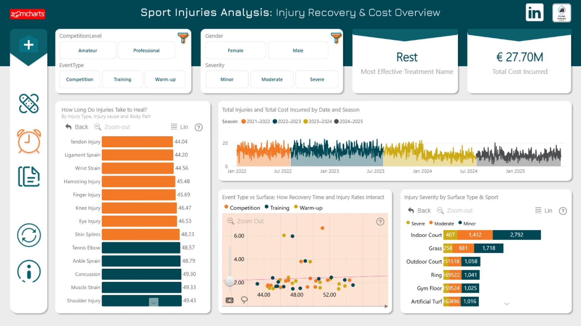
Task: Open the info icon in sidebar
Action: [x=29, y=271]
